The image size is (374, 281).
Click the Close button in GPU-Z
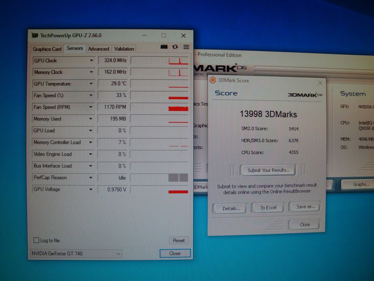175,253
